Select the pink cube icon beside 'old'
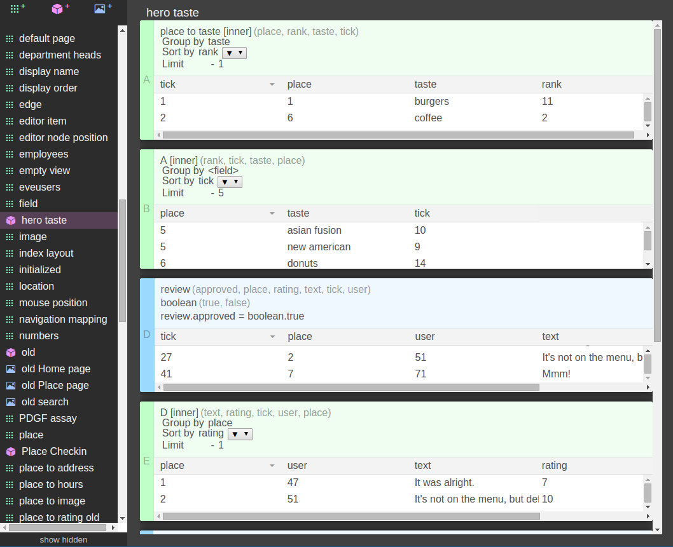The height and width of the screenshot is (547, 673). [10, 353]
